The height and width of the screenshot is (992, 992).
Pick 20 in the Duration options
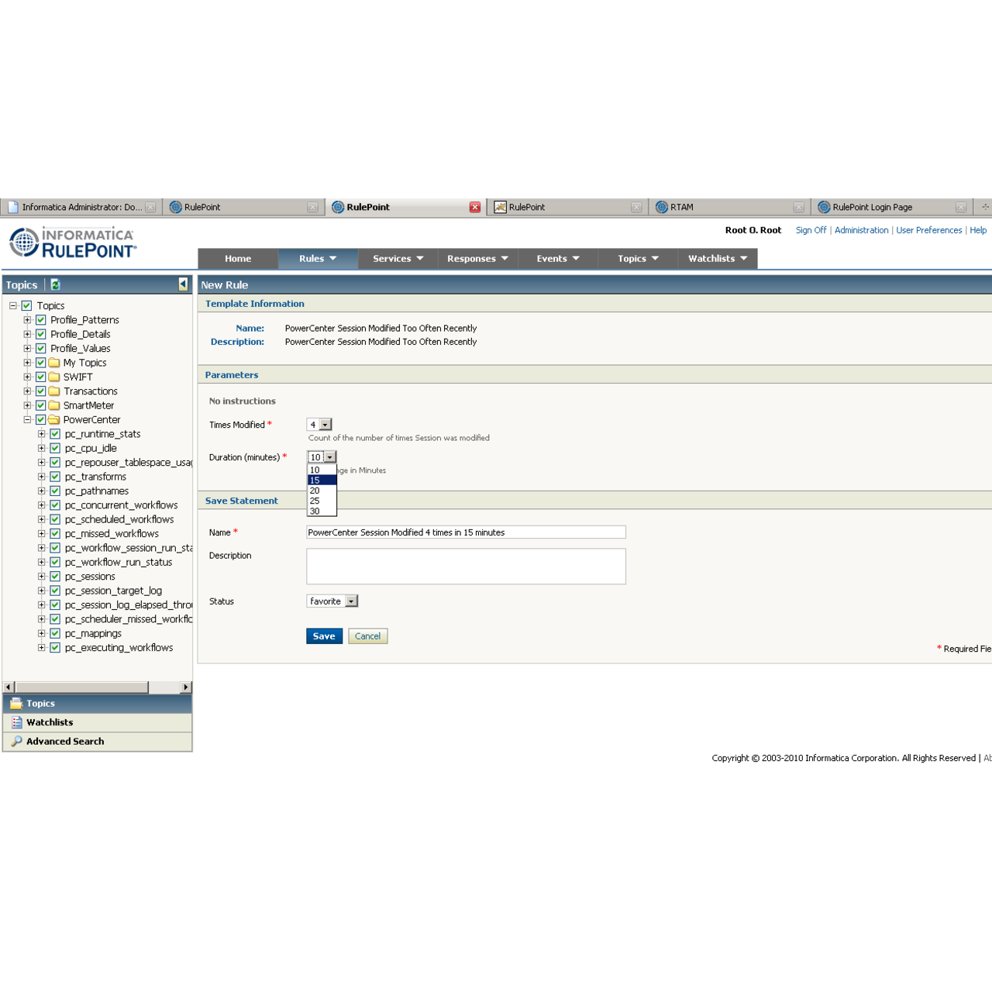pos(322,491)
